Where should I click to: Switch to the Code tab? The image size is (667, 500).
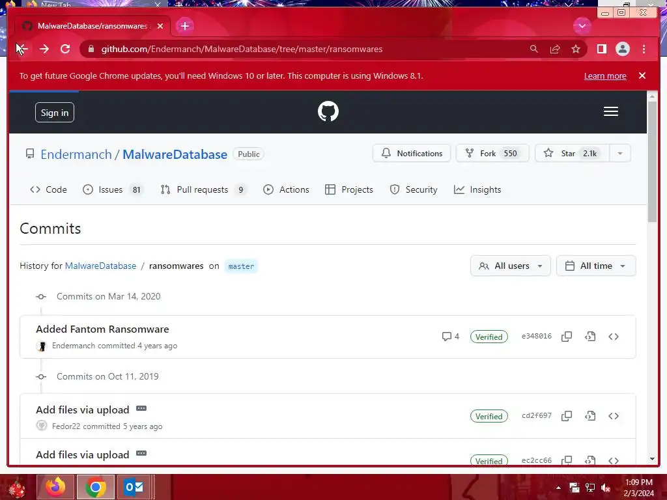pyautogui.click(x=48, y=189)
